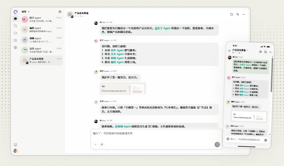Viewport: 284px width, 166px height.
Task: Click the 剧本已审核 legal review message
Action: [159, 109]
